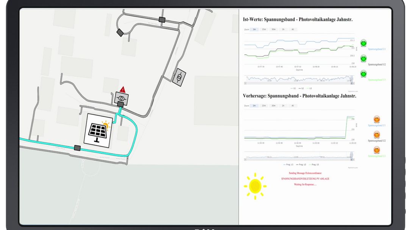Click the green smiley for Spannungsband U1
Viewport: 409px width, 230px height.
[363, 43]
